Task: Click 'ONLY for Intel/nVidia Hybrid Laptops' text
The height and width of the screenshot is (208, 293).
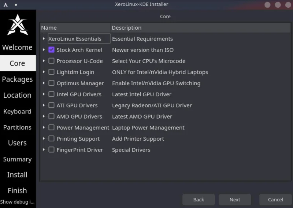Action: tap(160, 72)
